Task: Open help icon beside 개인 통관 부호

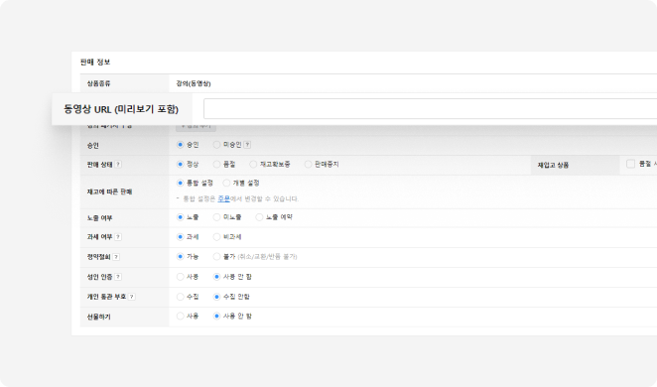Action: [x=132, y=297]
